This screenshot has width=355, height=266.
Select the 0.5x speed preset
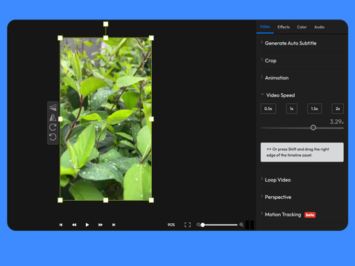pyautogui.click(x=268, y=109)
